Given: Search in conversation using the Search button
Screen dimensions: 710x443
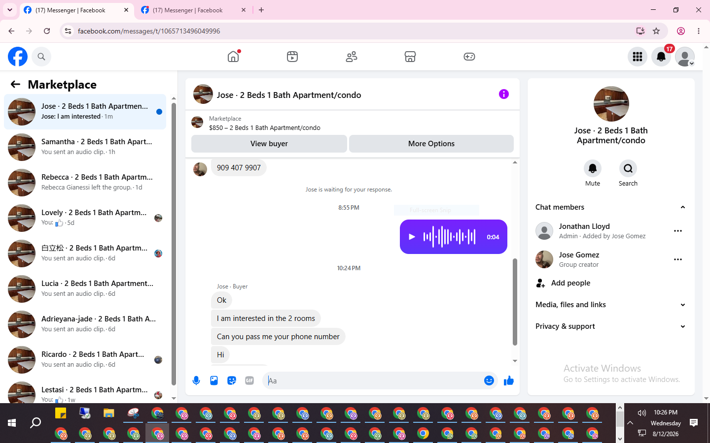Looking at the screenshot, I should coord(628,168).
